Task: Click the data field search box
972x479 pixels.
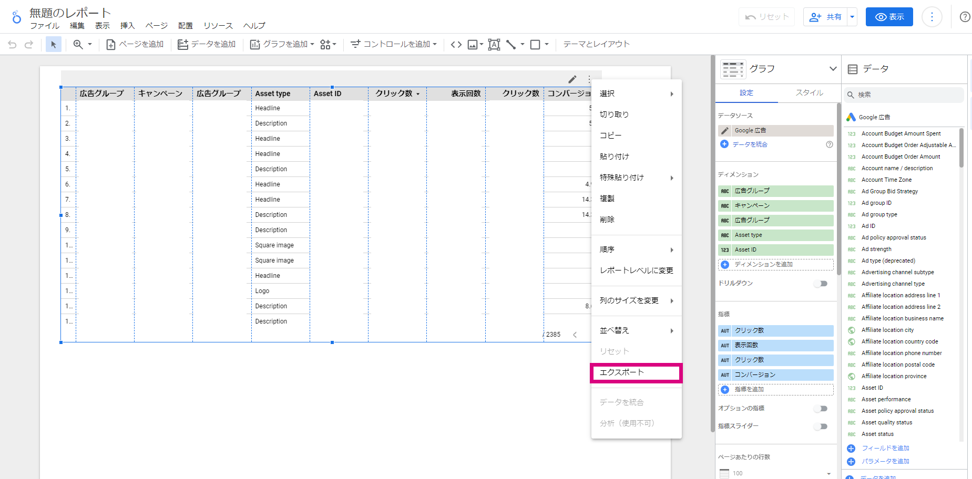Action: pos(904,95)
